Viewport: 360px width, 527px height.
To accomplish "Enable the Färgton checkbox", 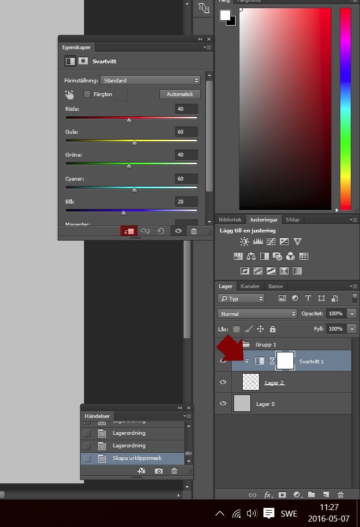I will [x=87, y=94].
